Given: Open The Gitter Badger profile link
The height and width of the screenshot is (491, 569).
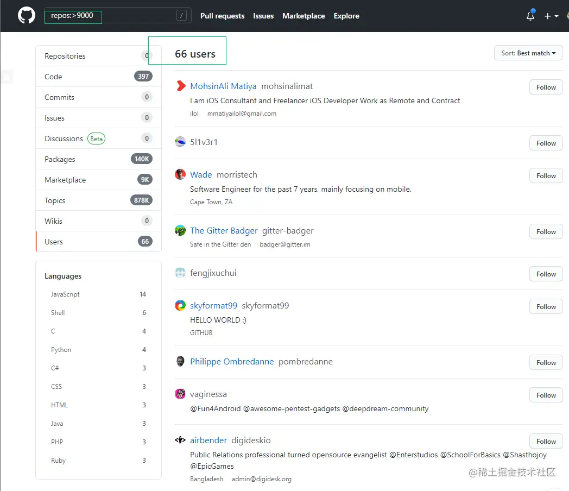Looking at the screenshot, I should click(224, 230).
